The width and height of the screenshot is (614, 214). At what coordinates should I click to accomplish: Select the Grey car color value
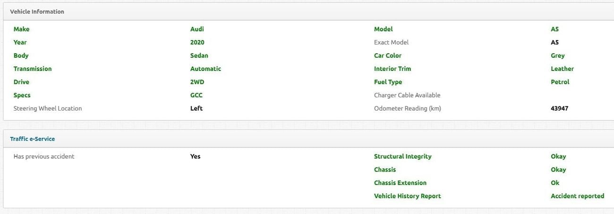click(x=557, y=56)
